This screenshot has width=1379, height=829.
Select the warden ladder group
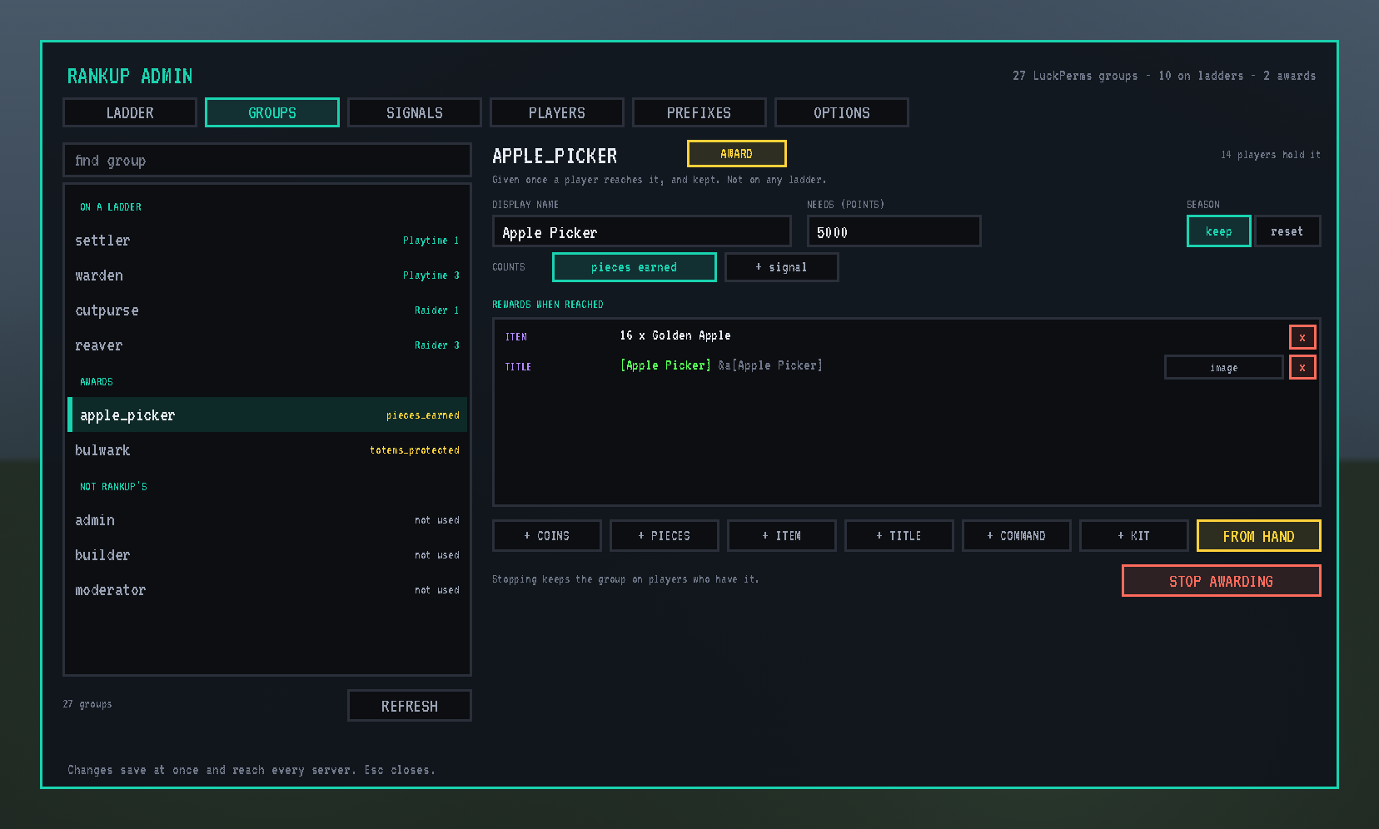[x=267, y=275]
